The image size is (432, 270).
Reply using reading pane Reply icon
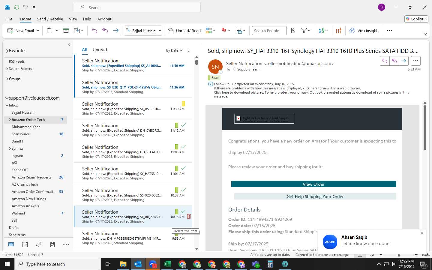pyautogui.click(x=385, y=61)
